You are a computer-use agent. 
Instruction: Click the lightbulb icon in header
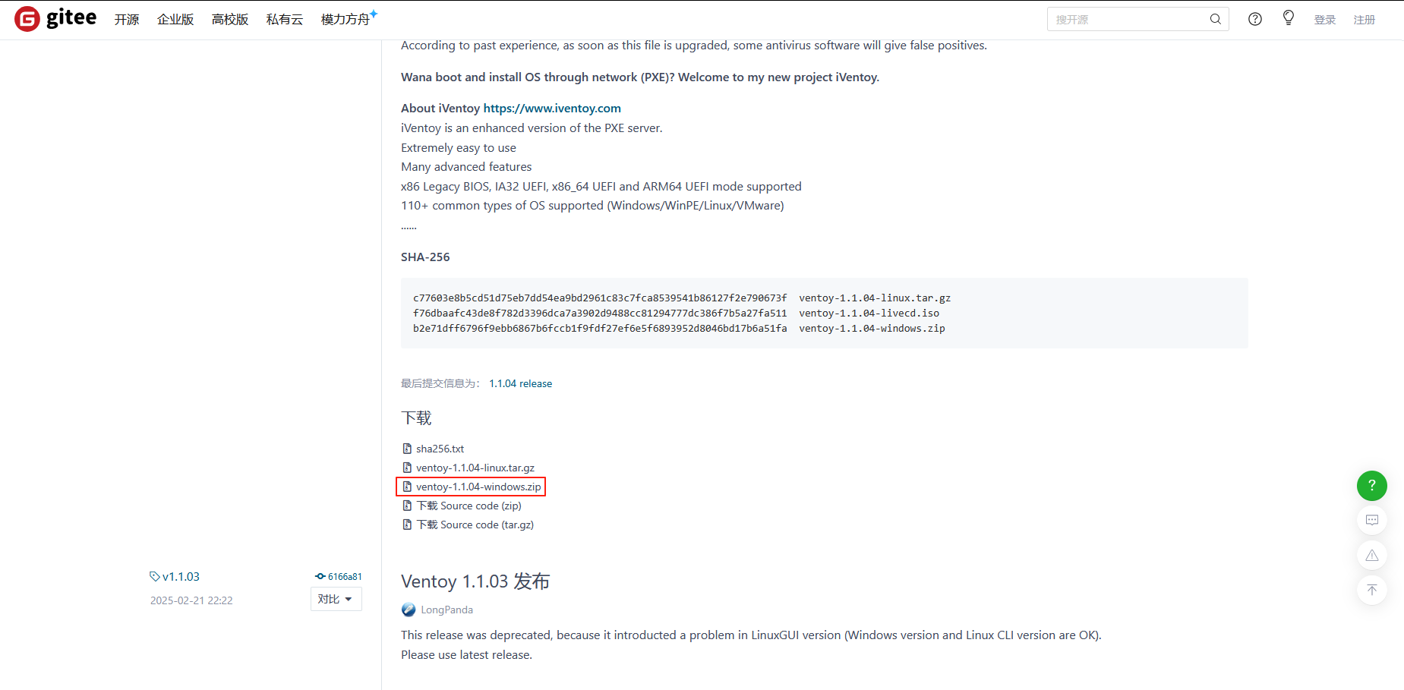(x=1289, y=17)
